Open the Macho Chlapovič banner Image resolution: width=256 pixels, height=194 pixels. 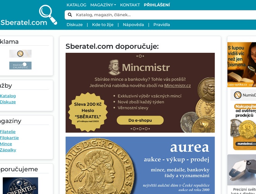pos(20,66)
